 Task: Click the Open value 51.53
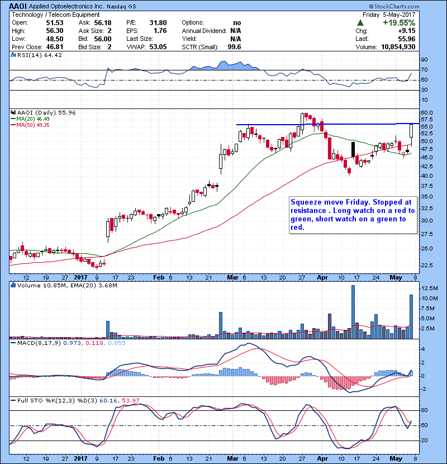(55, 23)
